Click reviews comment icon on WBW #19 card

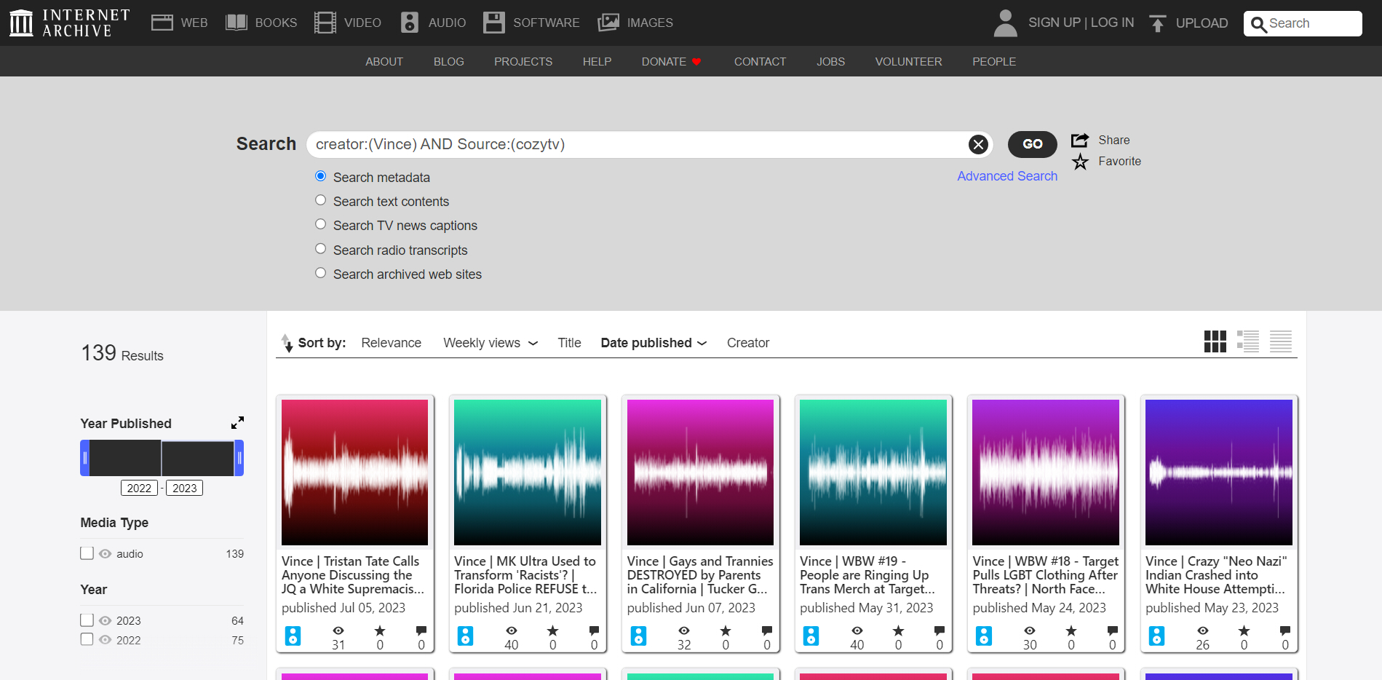click(940, 630)
